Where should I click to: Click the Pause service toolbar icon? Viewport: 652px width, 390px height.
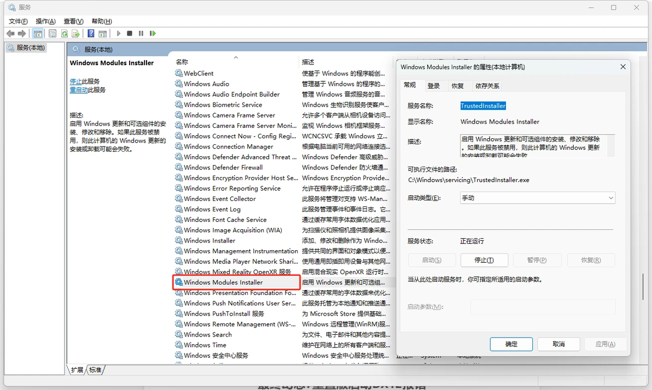(141, 33)
